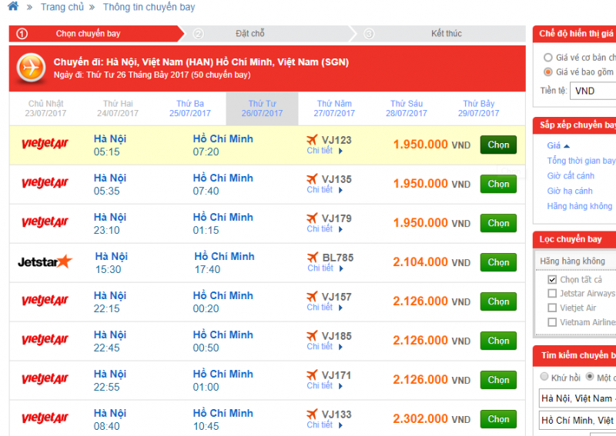Click the Hà Nội, Việt Nam origin field

tap(577, 399)
